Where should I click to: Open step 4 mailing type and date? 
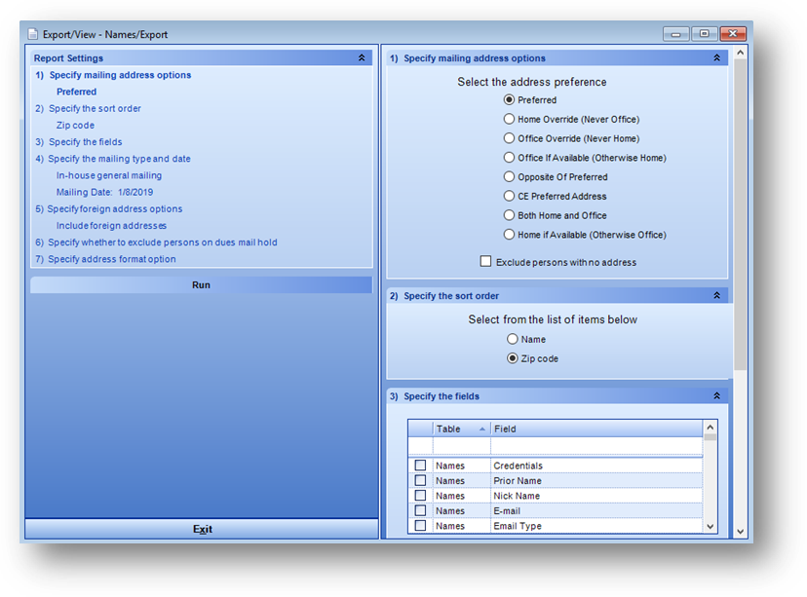(x=113, y=159)
